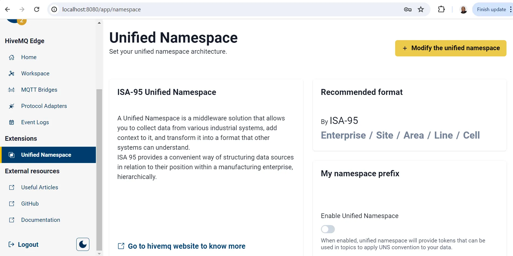The width and height of the screenshot is (513, 256).
Task: Open the Chrome profile avatar
Action: (463, 9)
